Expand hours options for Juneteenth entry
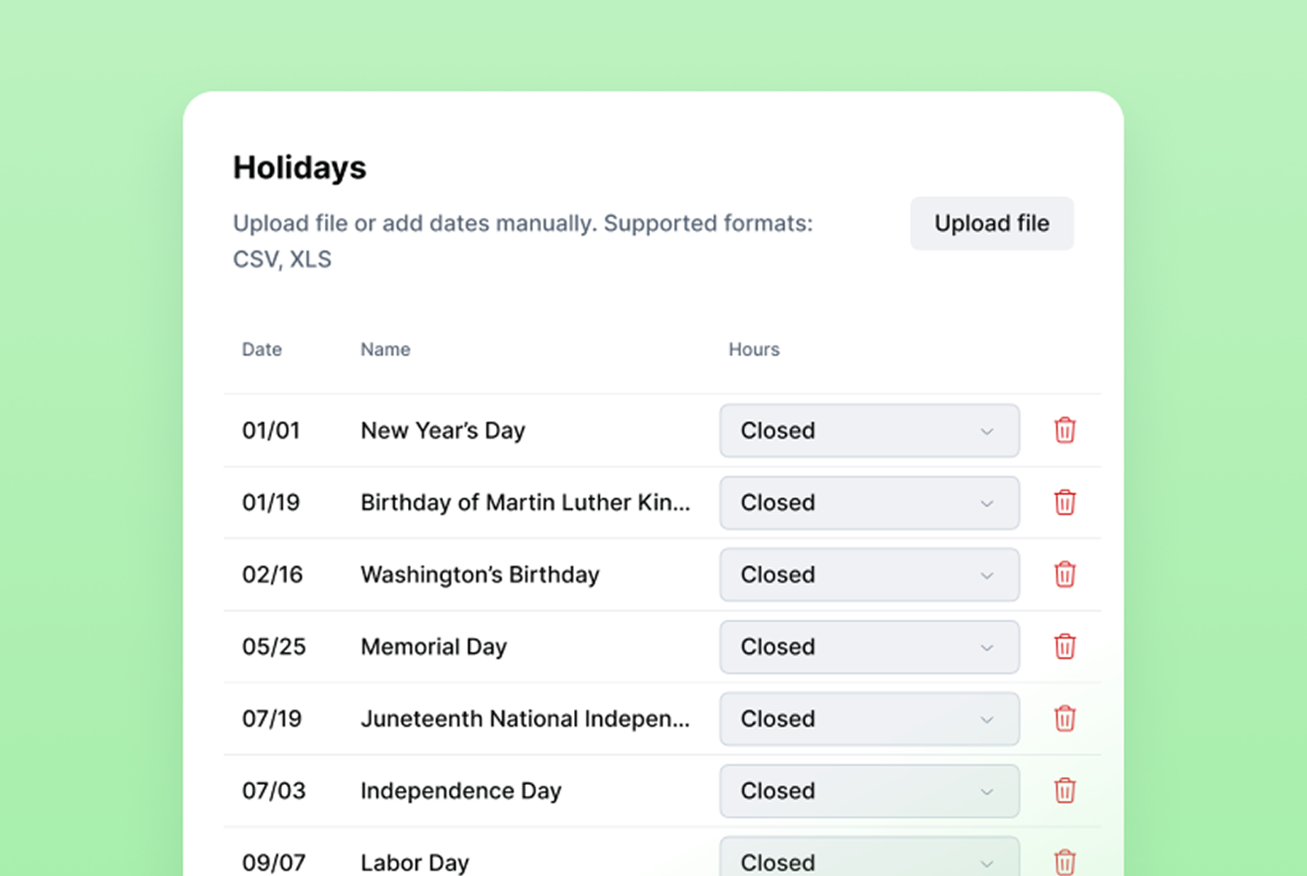 pyautogui.click(x=868, y=719)
